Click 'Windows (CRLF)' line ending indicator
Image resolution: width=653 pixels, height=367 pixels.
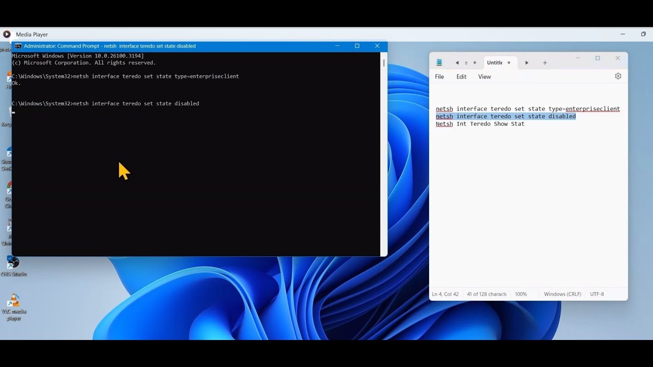coord(562,294)
